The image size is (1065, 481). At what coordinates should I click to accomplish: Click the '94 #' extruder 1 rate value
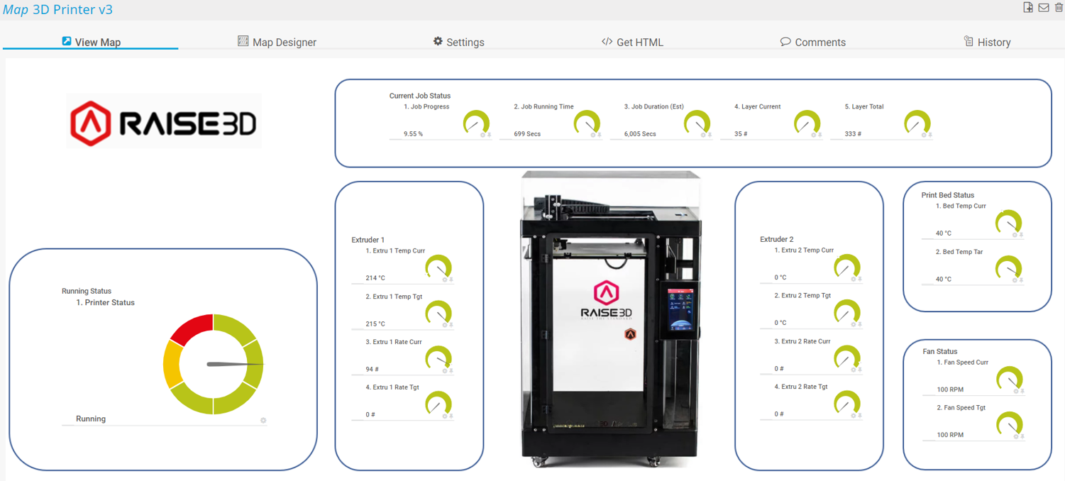(372, 369)
